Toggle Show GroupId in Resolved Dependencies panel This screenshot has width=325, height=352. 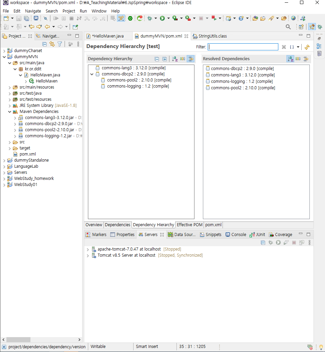point(298,59)
